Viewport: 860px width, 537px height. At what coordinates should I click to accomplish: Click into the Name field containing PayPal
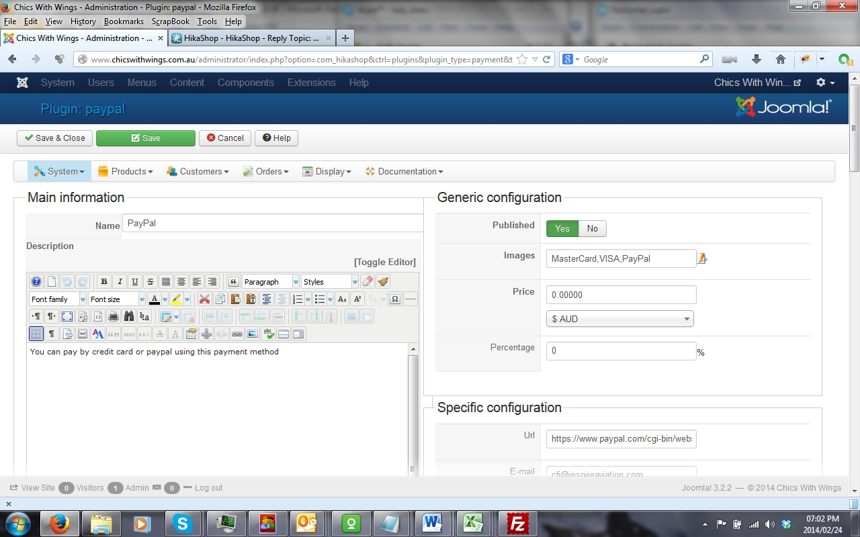[273, 224]
